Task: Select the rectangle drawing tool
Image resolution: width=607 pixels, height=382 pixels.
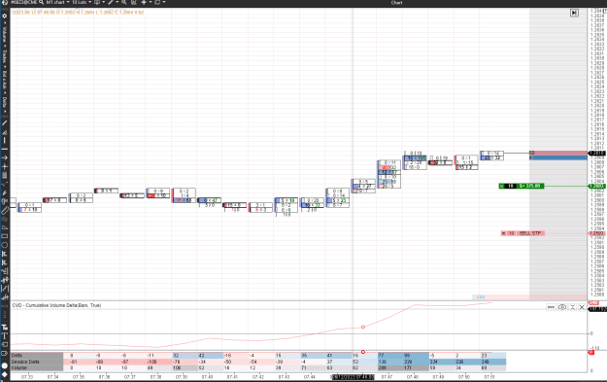Action: point(5,236)
